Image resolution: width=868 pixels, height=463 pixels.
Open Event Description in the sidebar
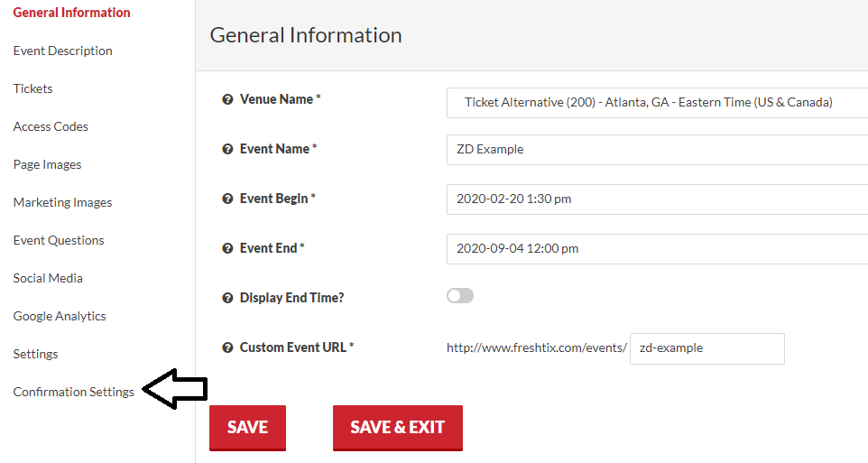coord(62,51)
